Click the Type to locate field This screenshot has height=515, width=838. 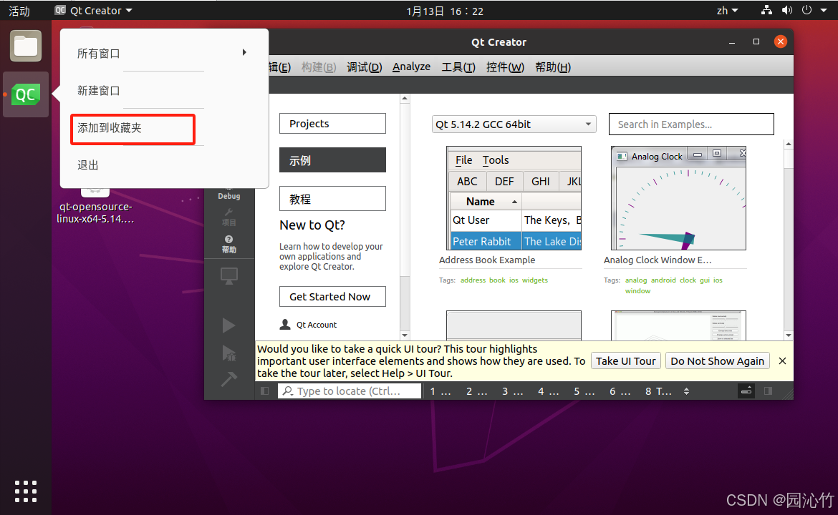[350, 391]
